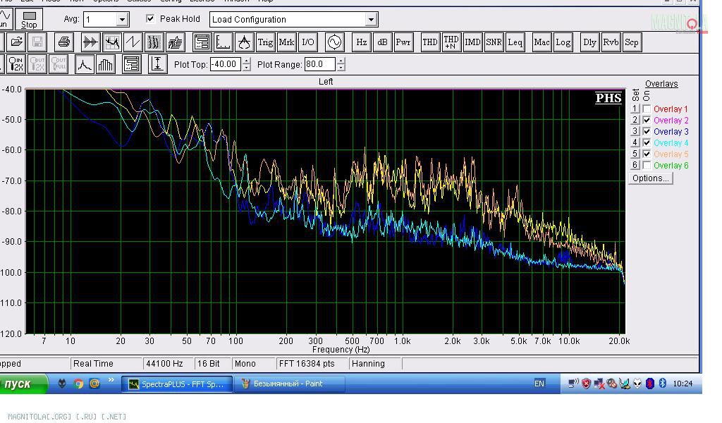The height and width of the screenshot is (423, 722).
Task: Disable the Overlay 3 checkbox
Action: 647,132
